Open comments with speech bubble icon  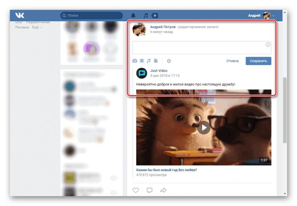(149, 190)
